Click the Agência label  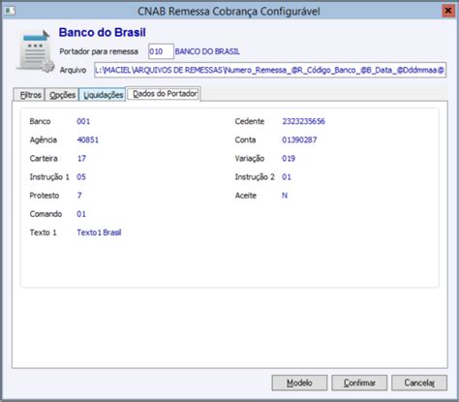(x=44, y=139)
